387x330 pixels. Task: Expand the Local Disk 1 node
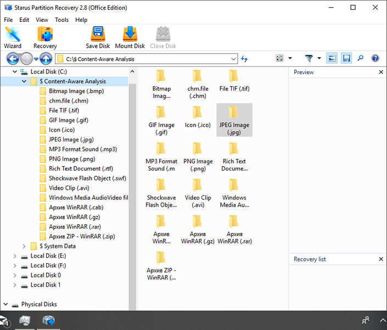click(x=15, y=285)
